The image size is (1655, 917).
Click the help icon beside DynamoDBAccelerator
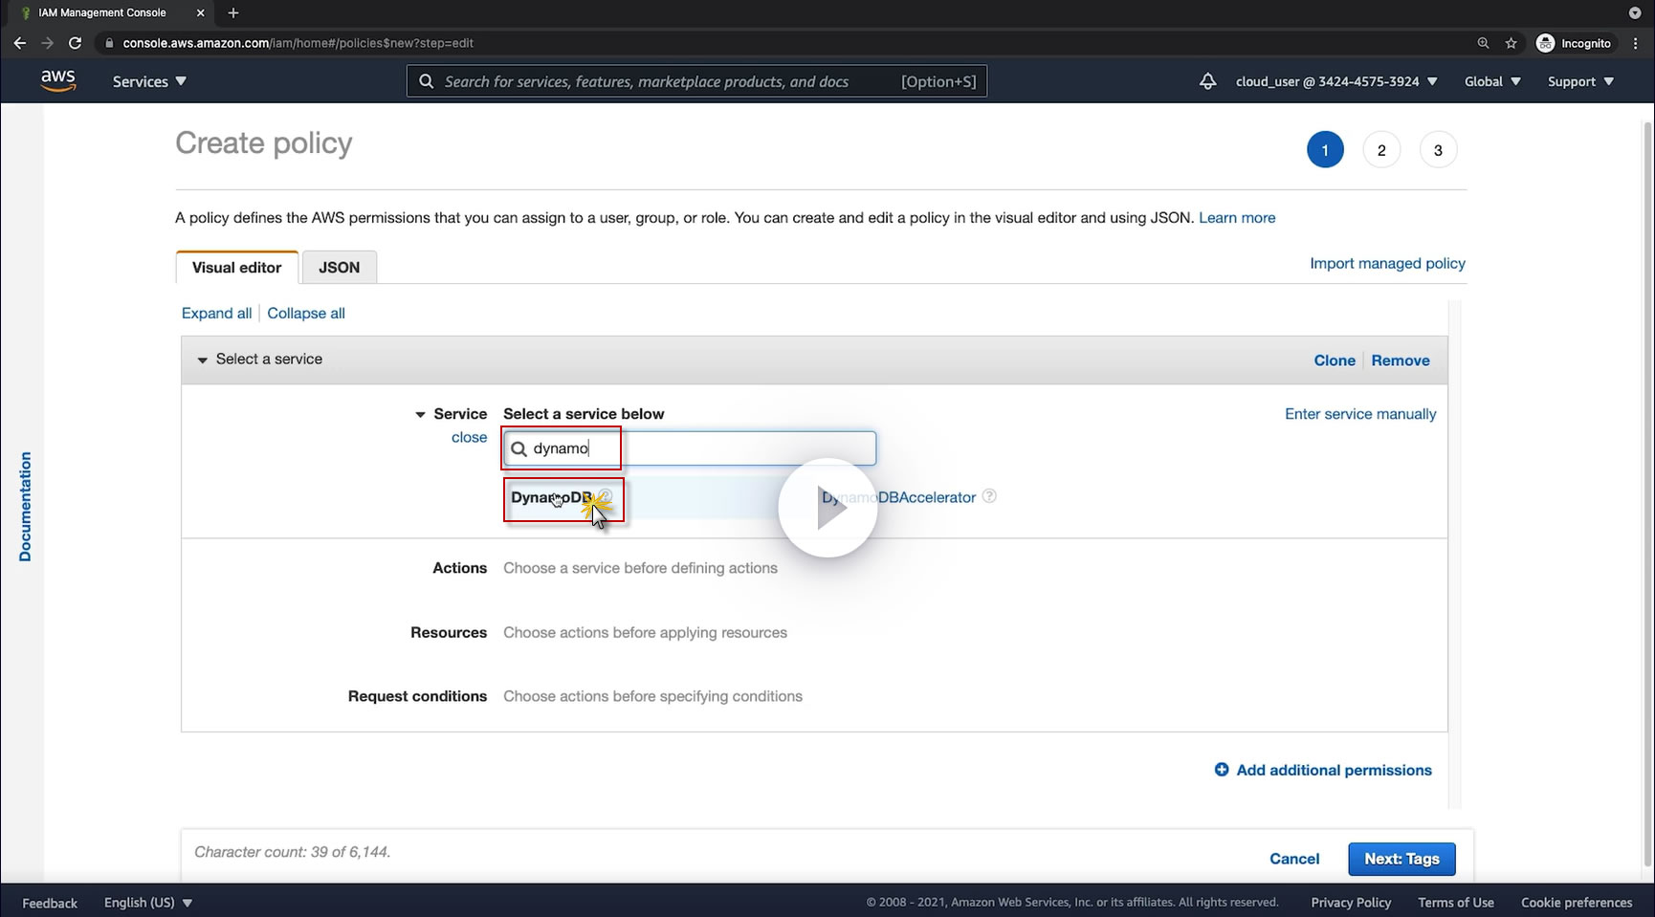[x=990, y=496]
